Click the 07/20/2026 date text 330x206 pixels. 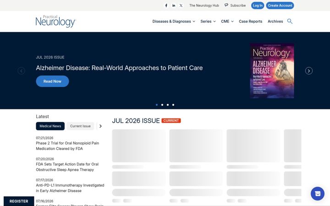pyautogui.click(x=45, y=159)
